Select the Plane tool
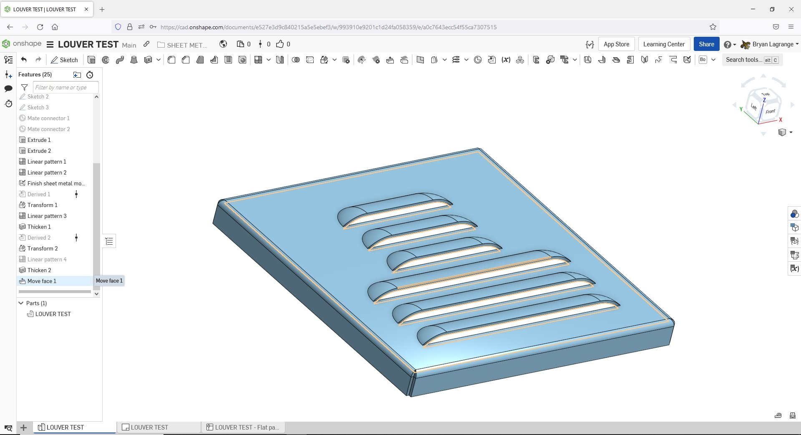801x435 pixels. (x=420, y=60)
